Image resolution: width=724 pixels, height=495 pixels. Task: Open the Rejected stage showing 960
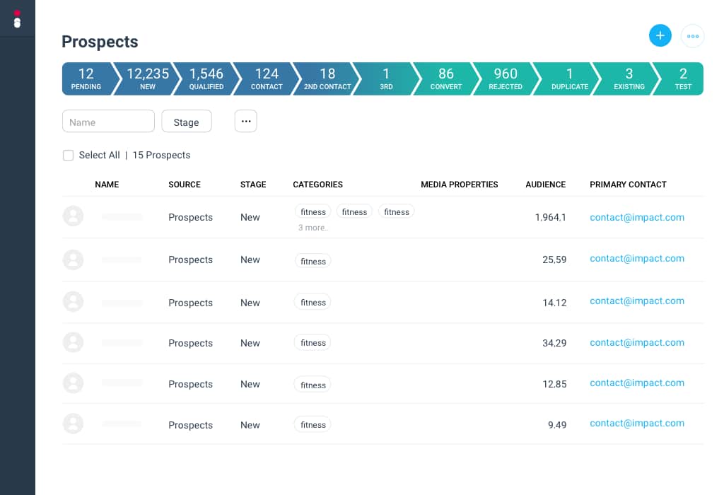505,78
